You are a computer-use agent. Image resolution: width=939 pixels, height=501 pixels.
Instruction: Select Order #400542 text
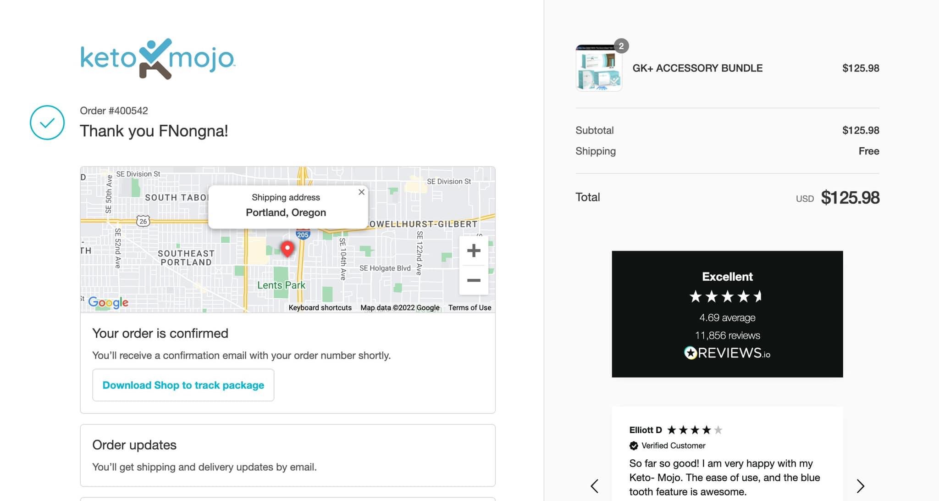pyautogui.click(x=114, y=111)
